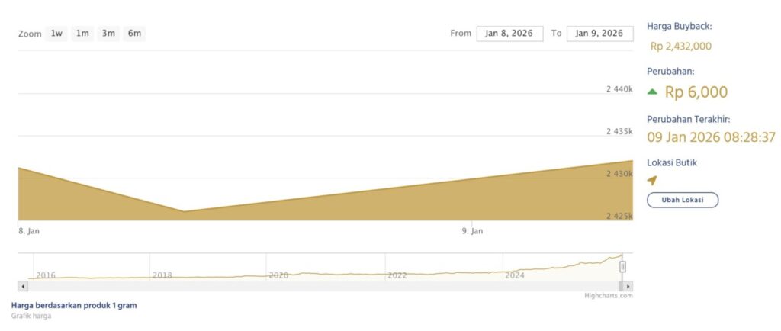Choose the 6m zoom range
781x331 pixels.
coord(134,34)
